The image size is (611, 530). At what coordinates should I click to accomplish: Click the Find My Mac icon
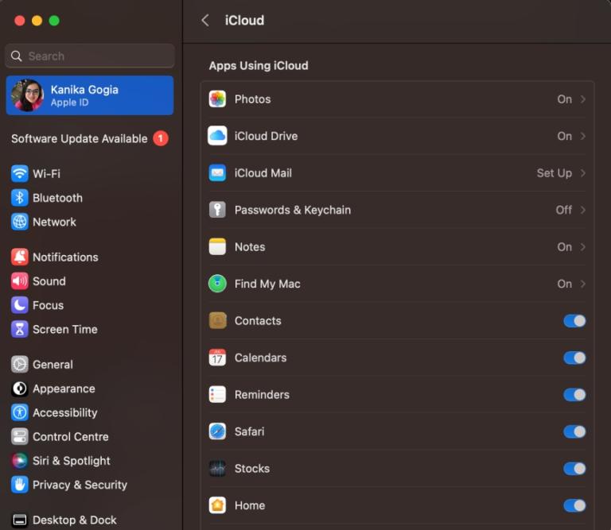click(217, 284)
